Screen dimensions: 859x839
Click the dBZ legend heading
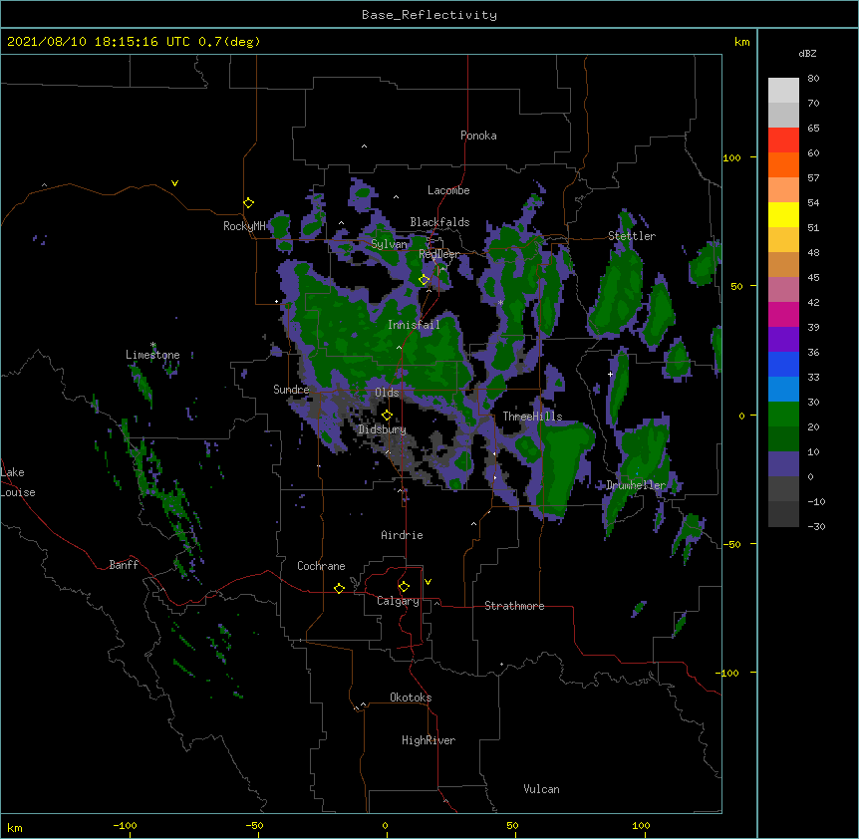[x=807, y=53]
